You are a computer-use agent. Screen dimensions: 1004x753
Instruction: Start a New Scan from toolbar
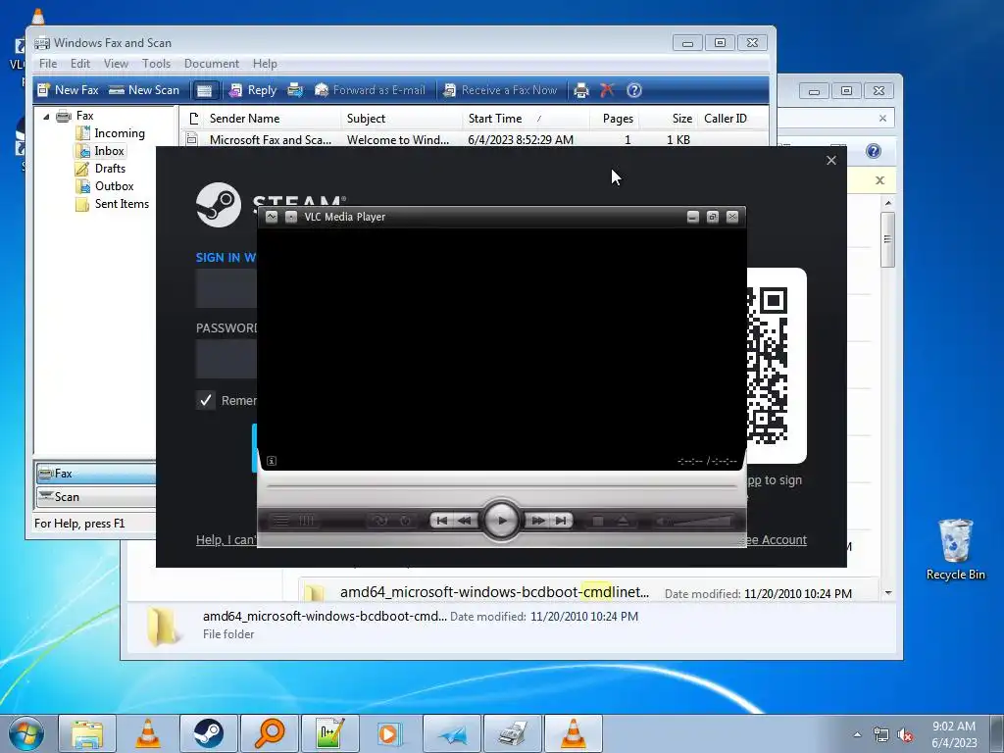pyautogui.click(x=144, y=90)
